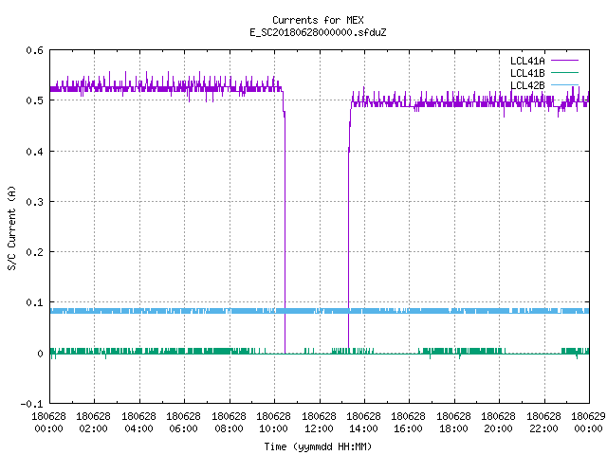Image resolution: width=607 pixels, height=455 pixels.
Task: Click the green LCL41B legend line sample
Action: (x=564, y=72)
